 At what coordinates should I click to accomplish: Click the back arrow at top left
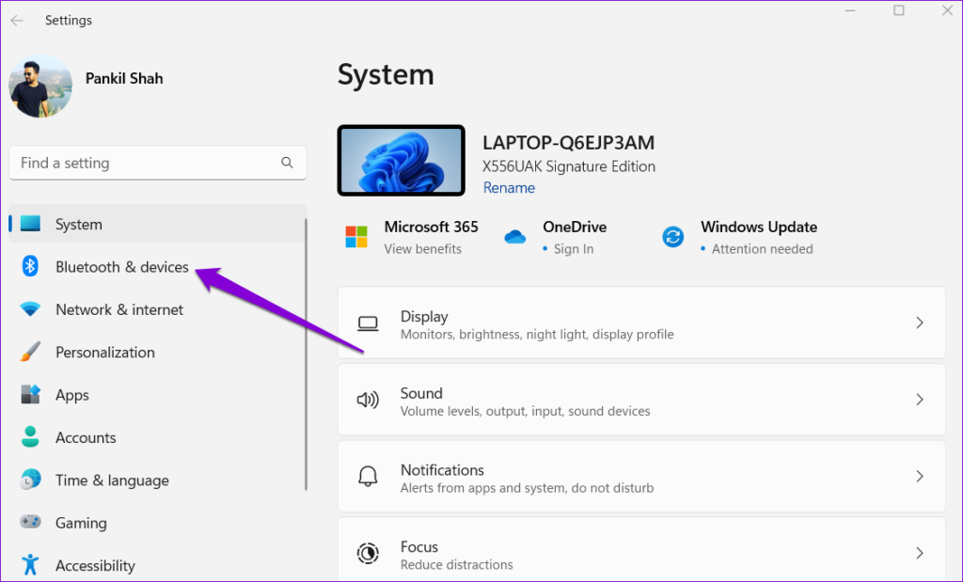coord(17,20)
